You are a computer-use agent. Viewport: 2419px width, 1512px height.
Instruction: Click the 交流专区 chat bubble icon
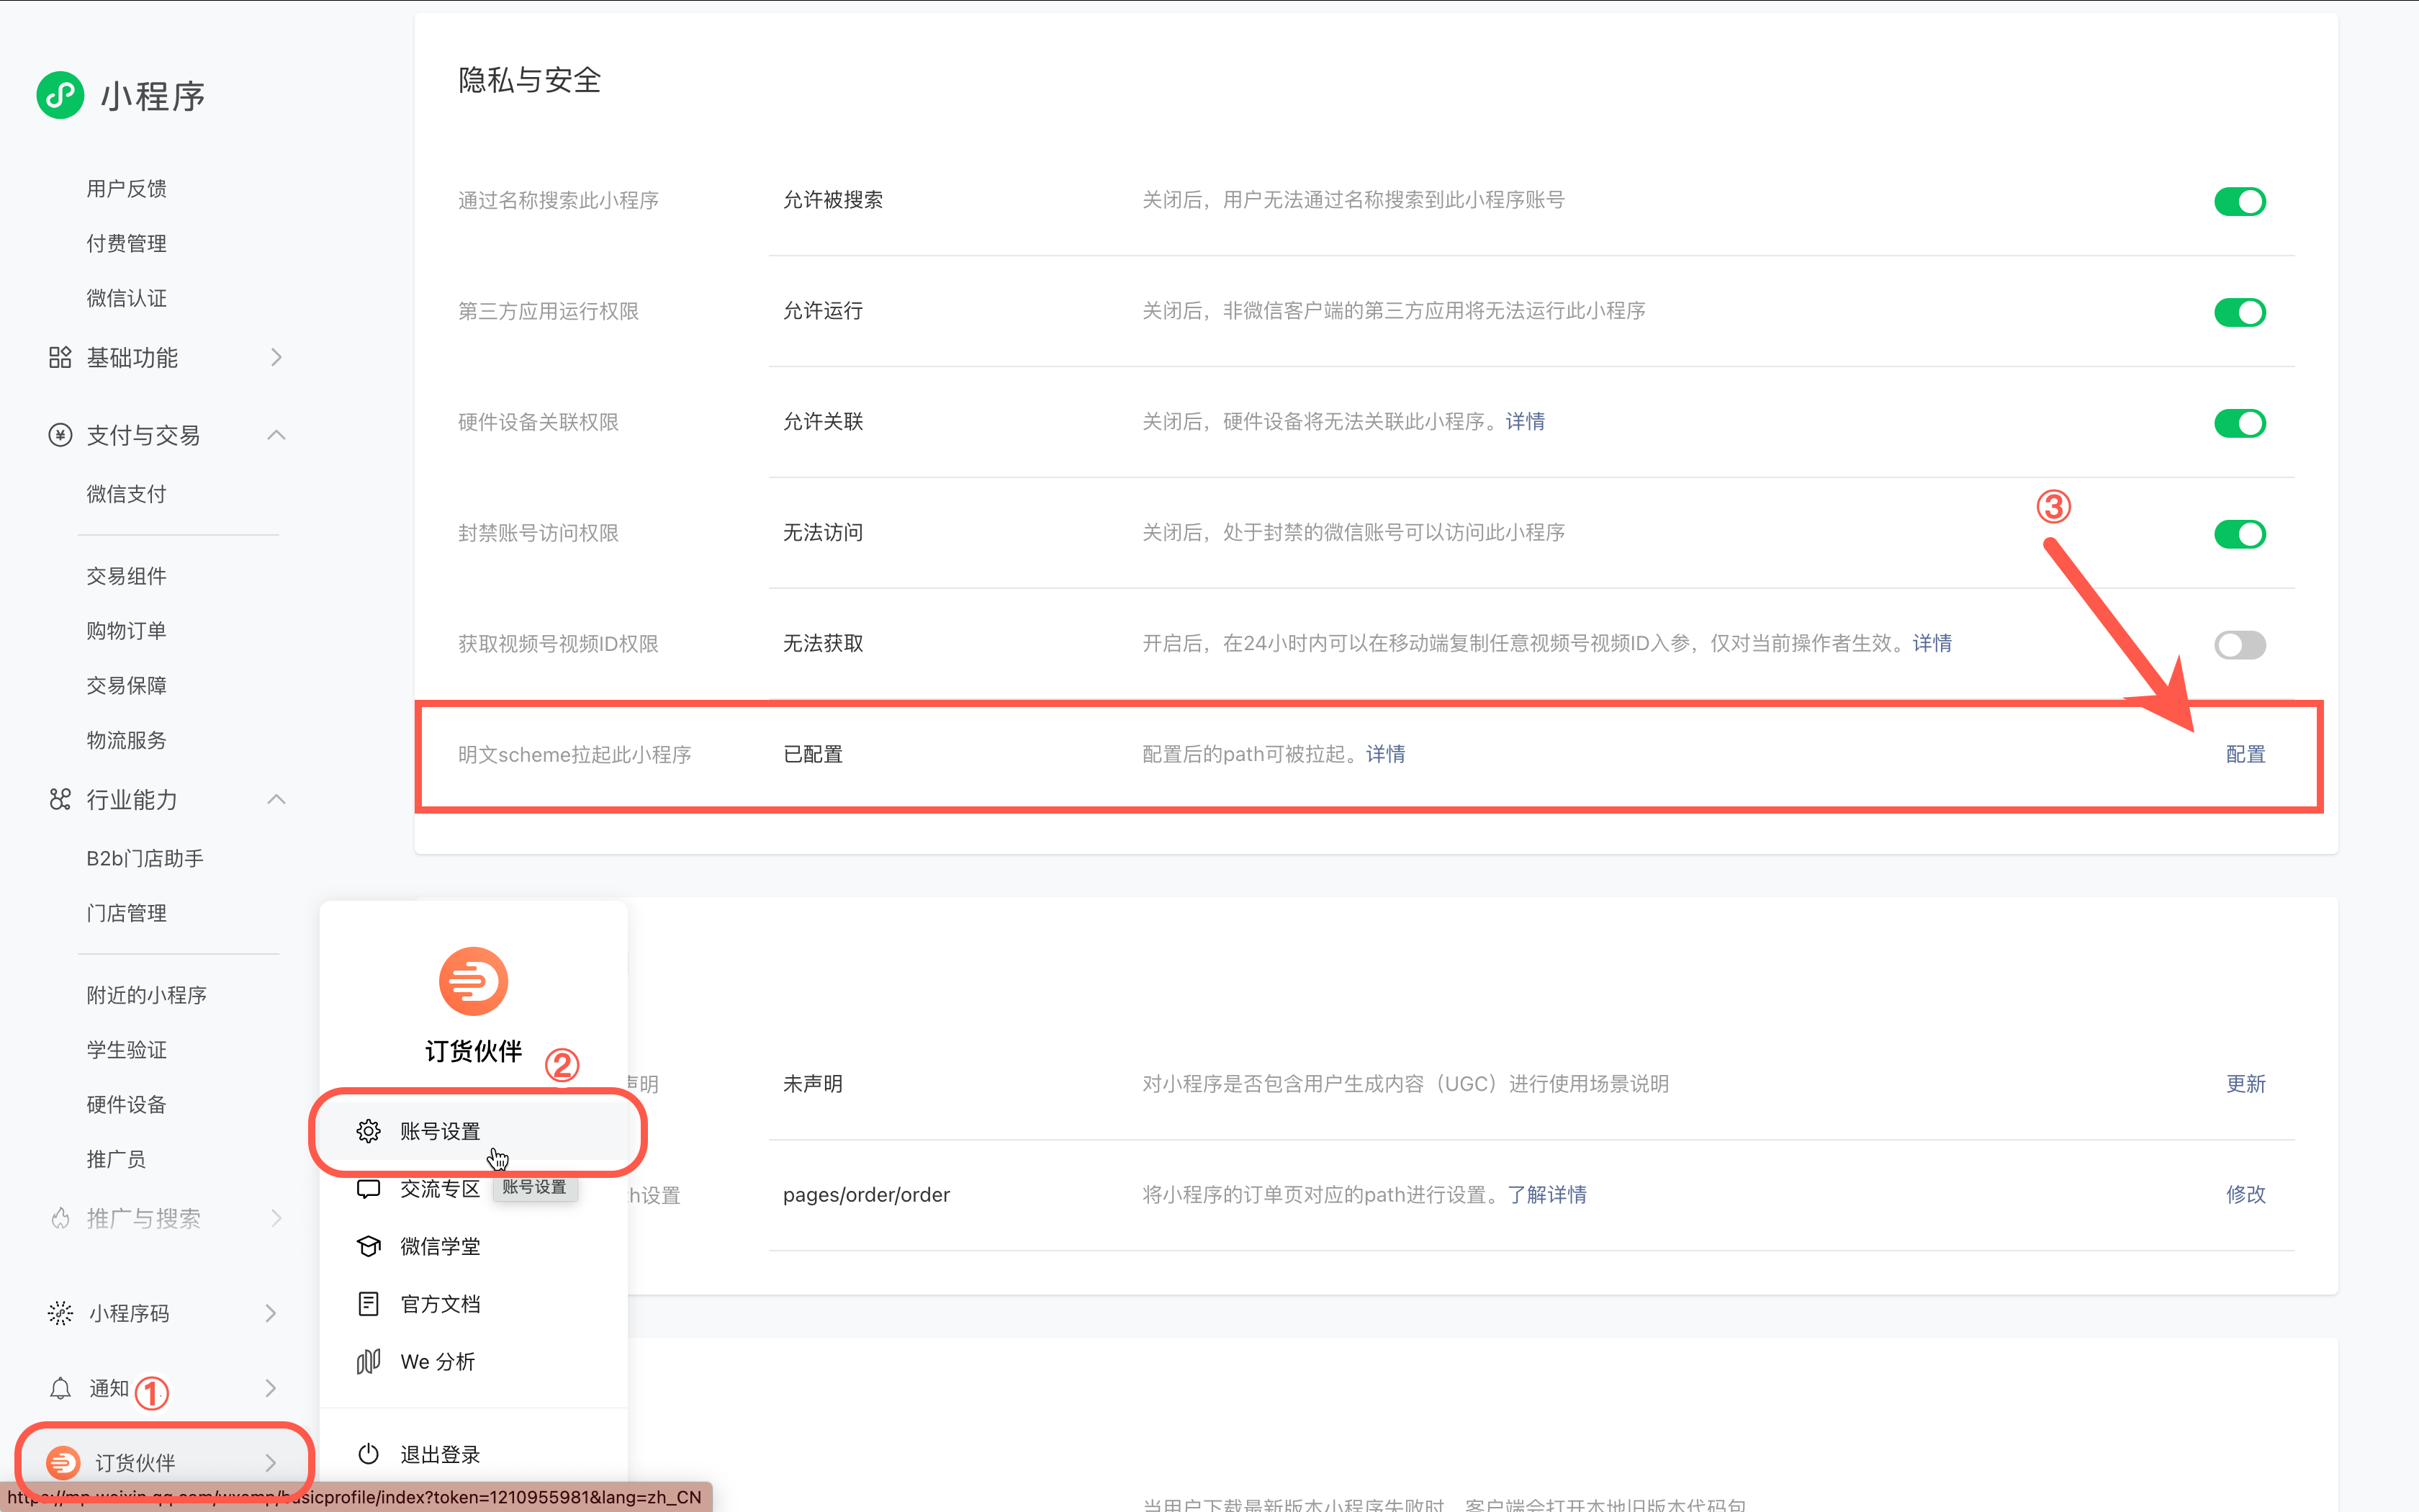pyautogui.click(x=369, y=1189)
